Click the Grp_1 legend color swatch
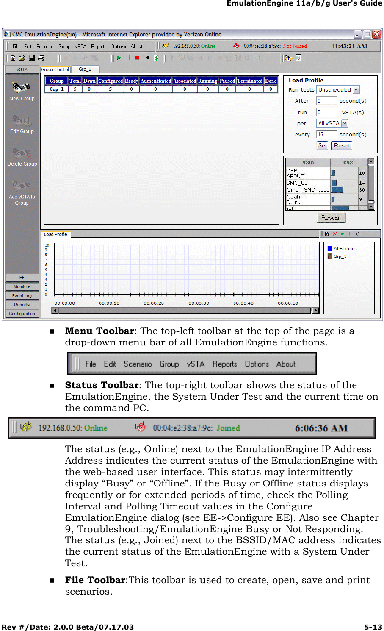This screenshot has height=631, width=384. (x=330, y=256)
